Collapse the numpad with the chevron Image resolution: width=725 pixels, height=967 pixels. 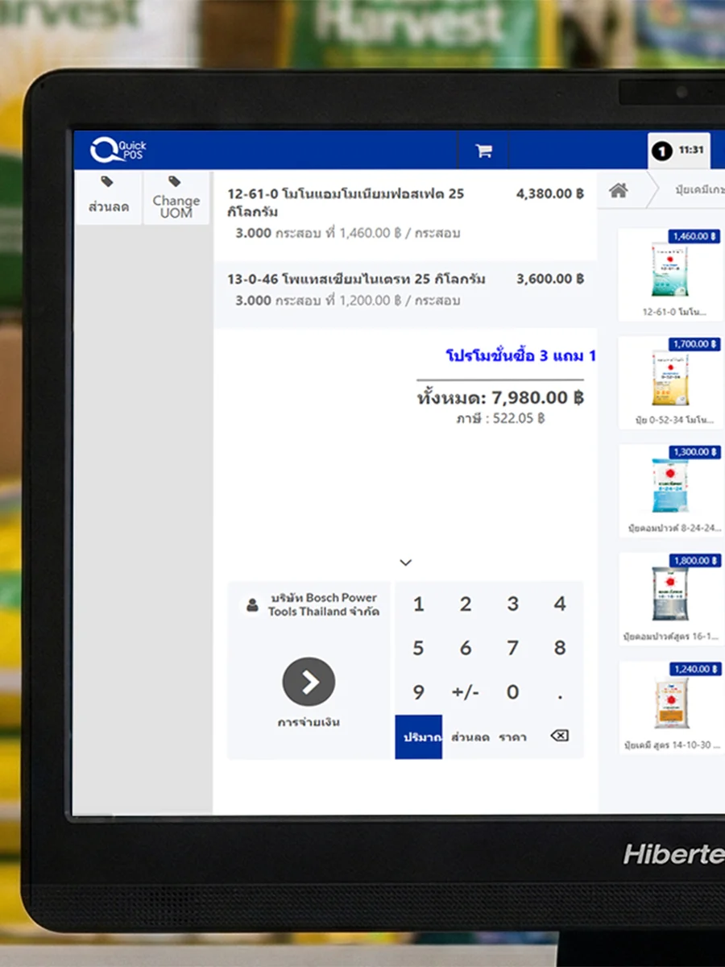(x=406, y=562)
